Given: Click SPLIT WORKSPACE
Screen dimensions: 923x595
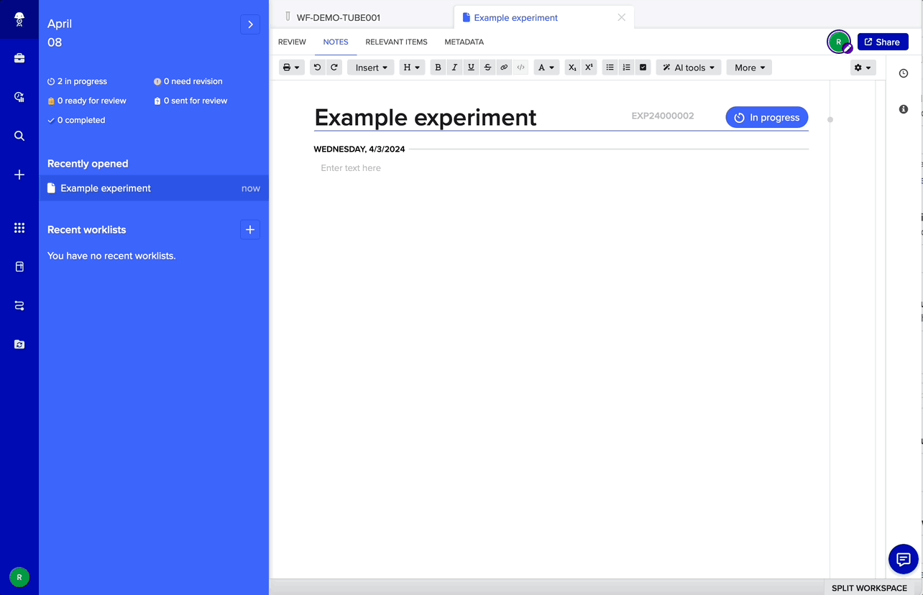Looking at the screenshot, I should click(869, 588).
